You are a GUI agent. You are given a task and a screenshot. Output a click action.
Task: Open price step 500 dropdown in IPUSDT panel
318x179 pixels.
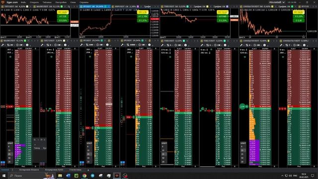[x=90, y=45]
